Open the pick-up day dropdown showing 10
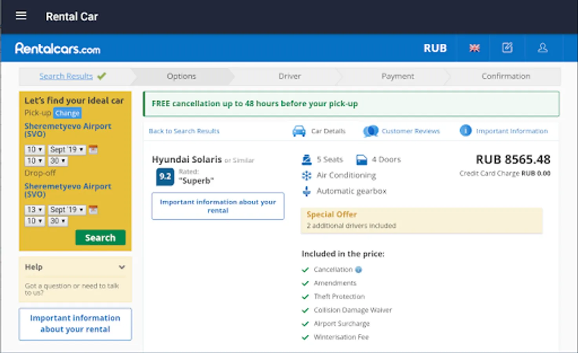Image resolution: width=578 pixels, height=353 pixels. (x=35, y=149)
